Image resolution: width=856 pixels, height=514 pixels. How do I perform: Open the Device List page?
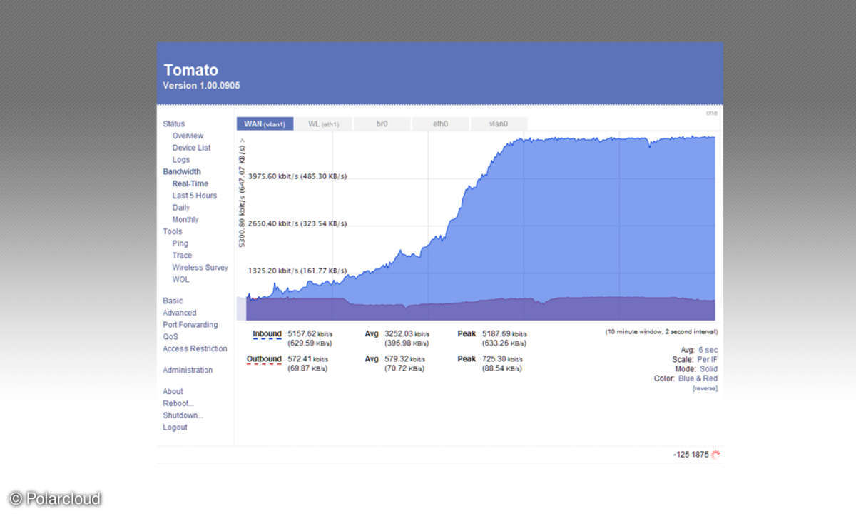[191, 148]
